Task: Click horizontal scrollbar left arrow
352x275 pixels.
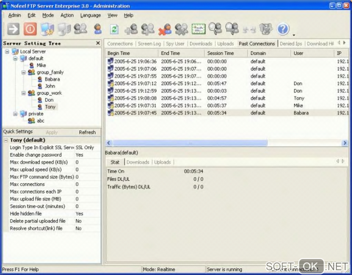Action: tap(109, 143)
